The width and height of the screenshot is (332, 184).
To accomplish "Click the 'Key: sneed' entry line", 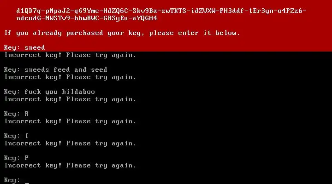I will point(24,47).
